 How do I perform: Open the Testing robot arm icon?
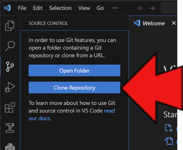click(x=10, y=128)
